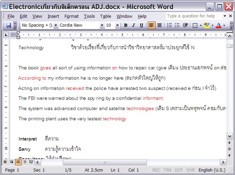Apply outside border to selection
235x175 pixels.
(195, 25)
